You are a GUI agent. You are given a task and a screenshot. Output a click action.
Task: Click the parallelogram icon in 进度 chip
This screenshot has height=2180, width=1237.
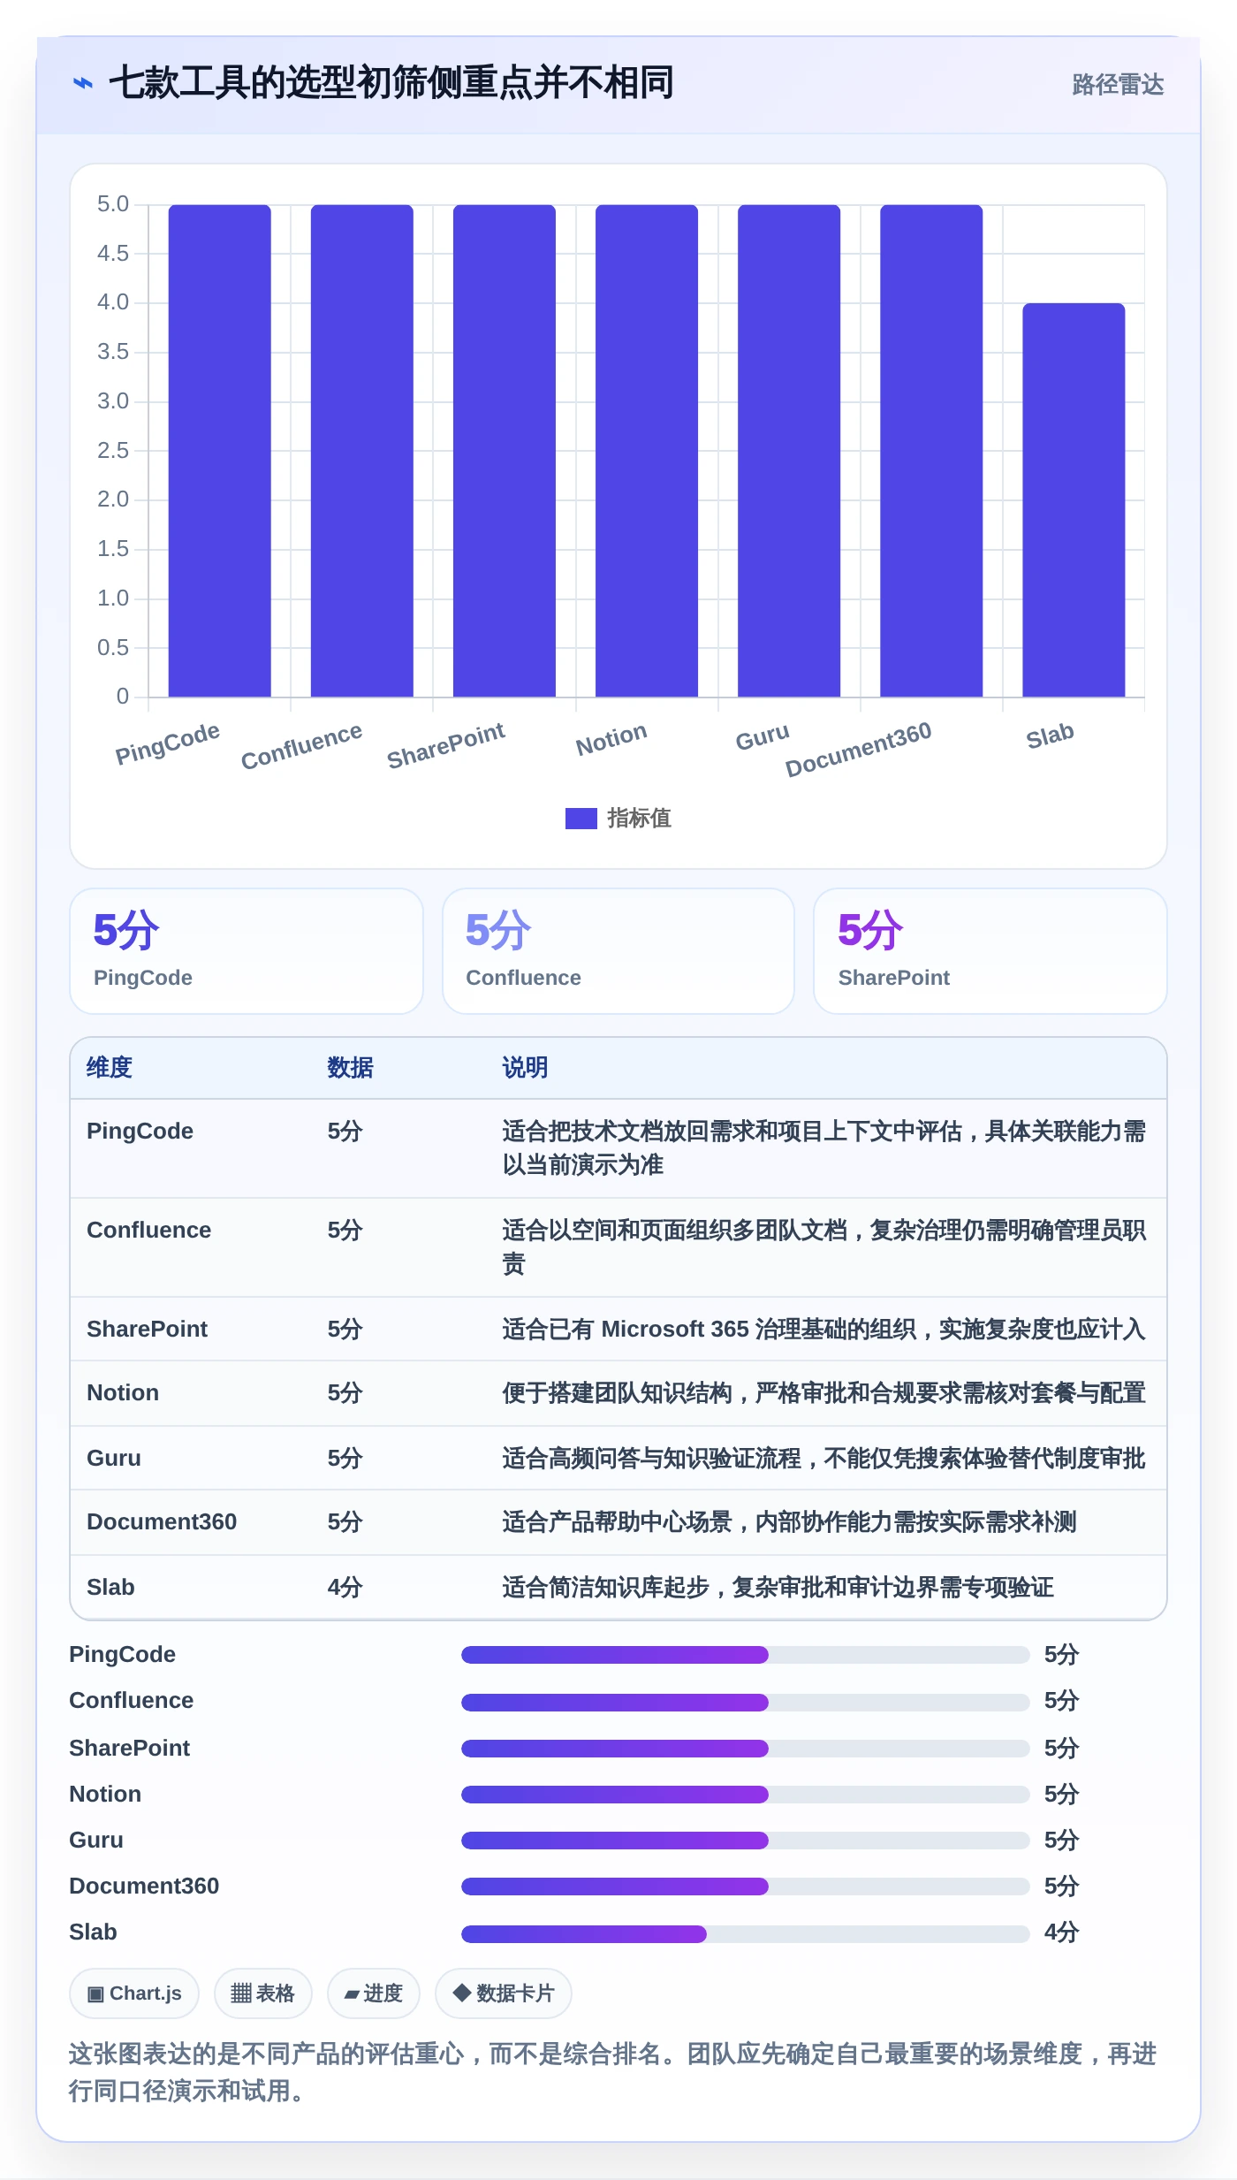pyautogui.click(x=352, y=1994)
